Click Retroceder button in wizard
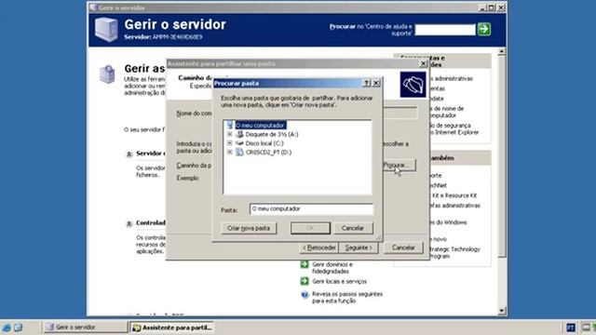Viewport: 596px width, 335px height. [318, 248]
